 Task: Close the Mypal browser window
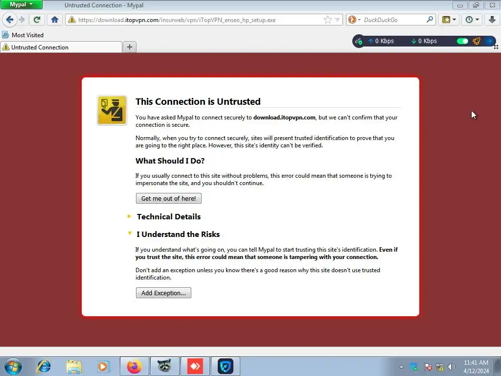click(492, 5)
